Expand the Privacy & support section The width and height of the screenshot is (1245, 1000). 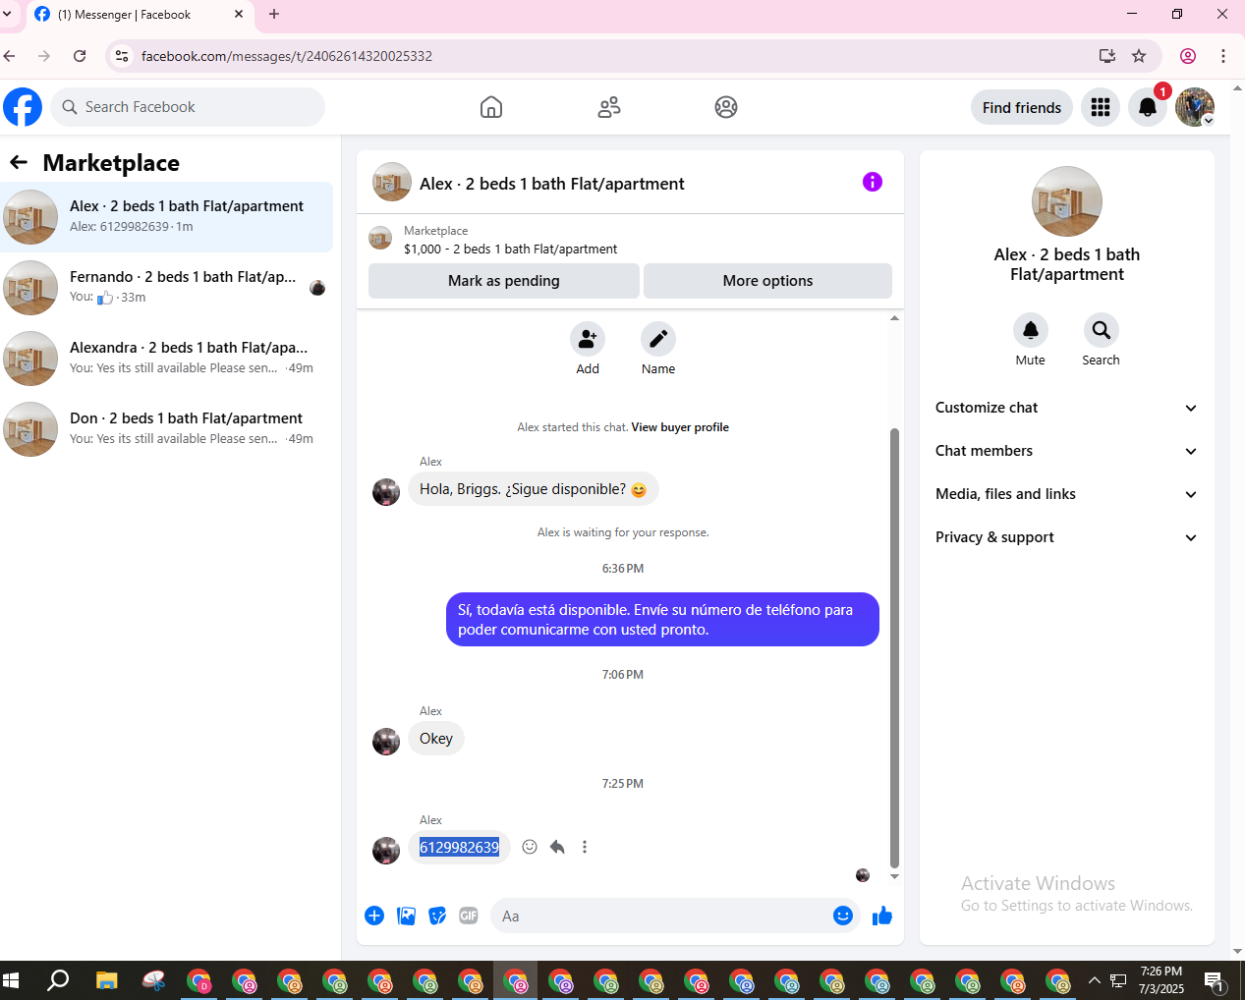click(x=1066, y=537)
